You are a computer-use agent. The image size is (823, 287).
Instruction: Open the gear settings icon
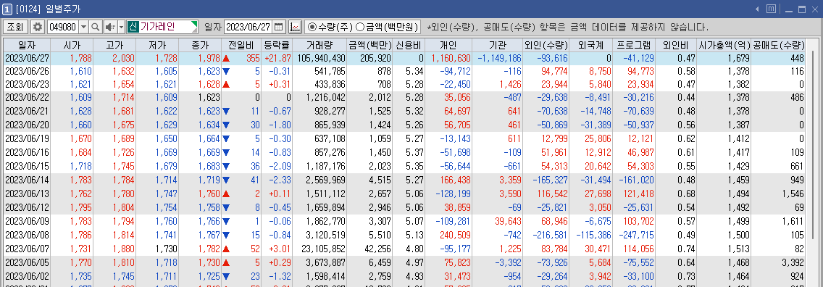(38, 27)
